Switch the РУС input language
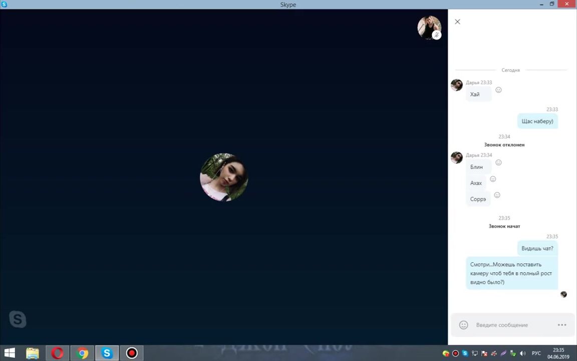This screenshot has width=577, height=361. (536, 353)
